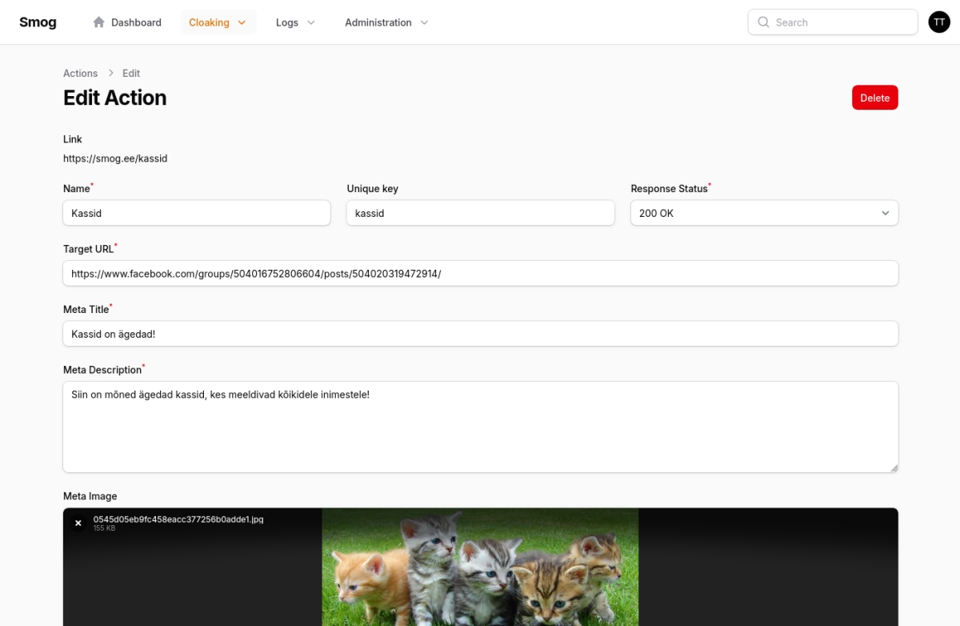Open the Response Status select box
The width and height of the screenshot is (960, 626).
point(764,213)
